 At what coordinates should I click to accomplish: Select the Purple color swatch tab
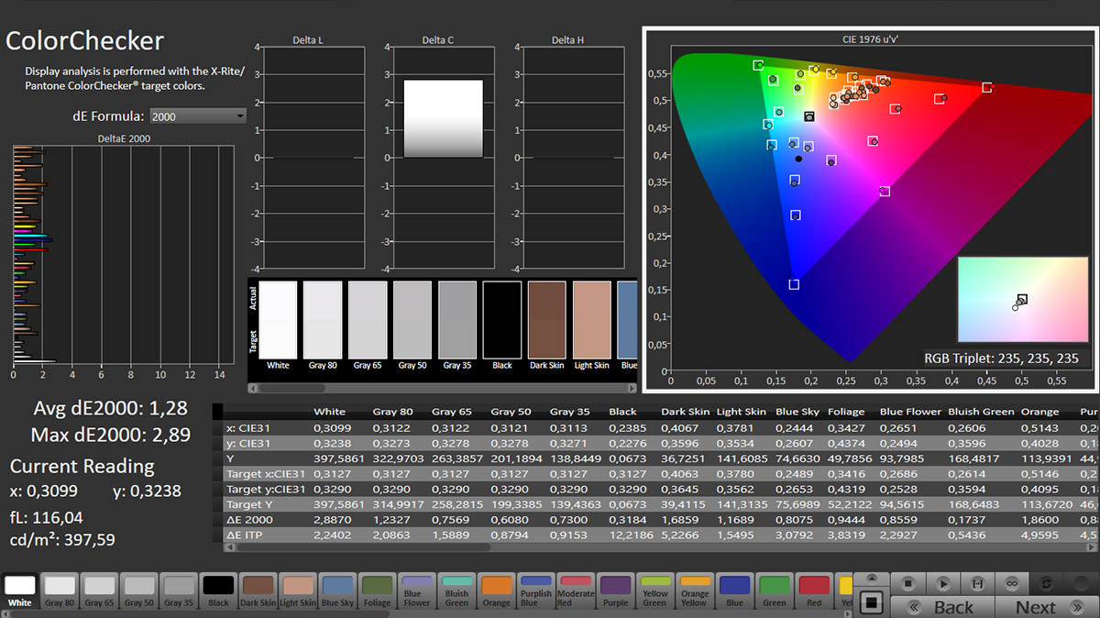click(615, 591)
